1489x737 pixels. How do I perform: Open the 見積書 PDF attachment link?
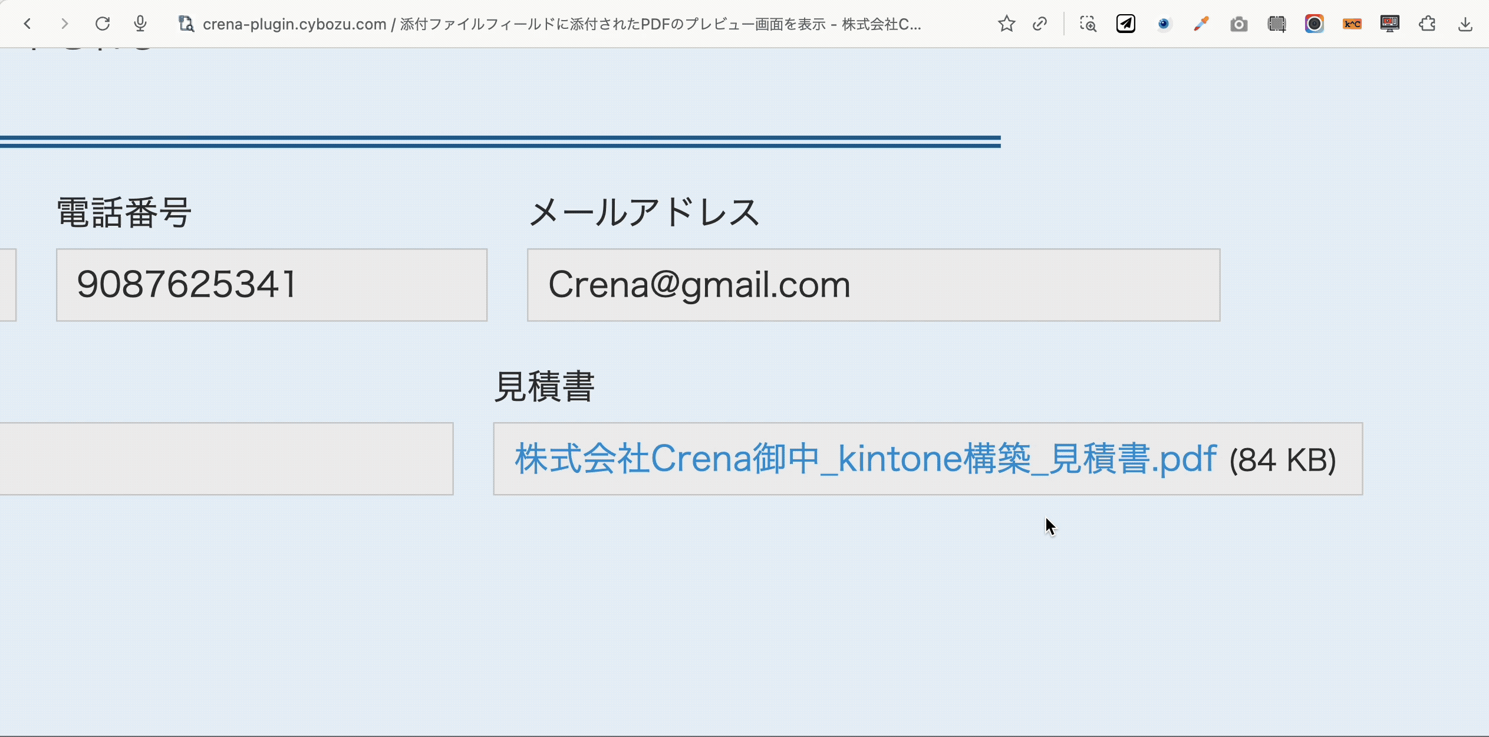tap(865, 459)
